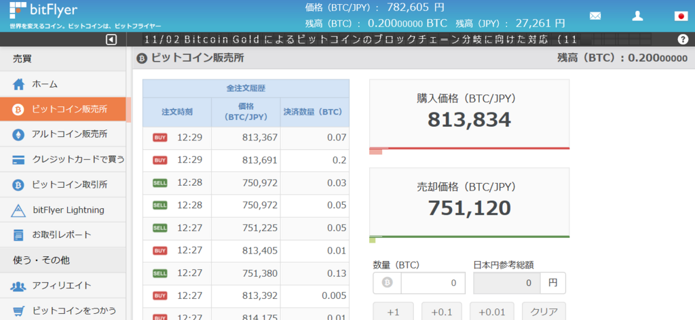This screenshot has height=320, width=695.
Task: Click SELL badge of 751,380 order
Action: coord(160,273)
